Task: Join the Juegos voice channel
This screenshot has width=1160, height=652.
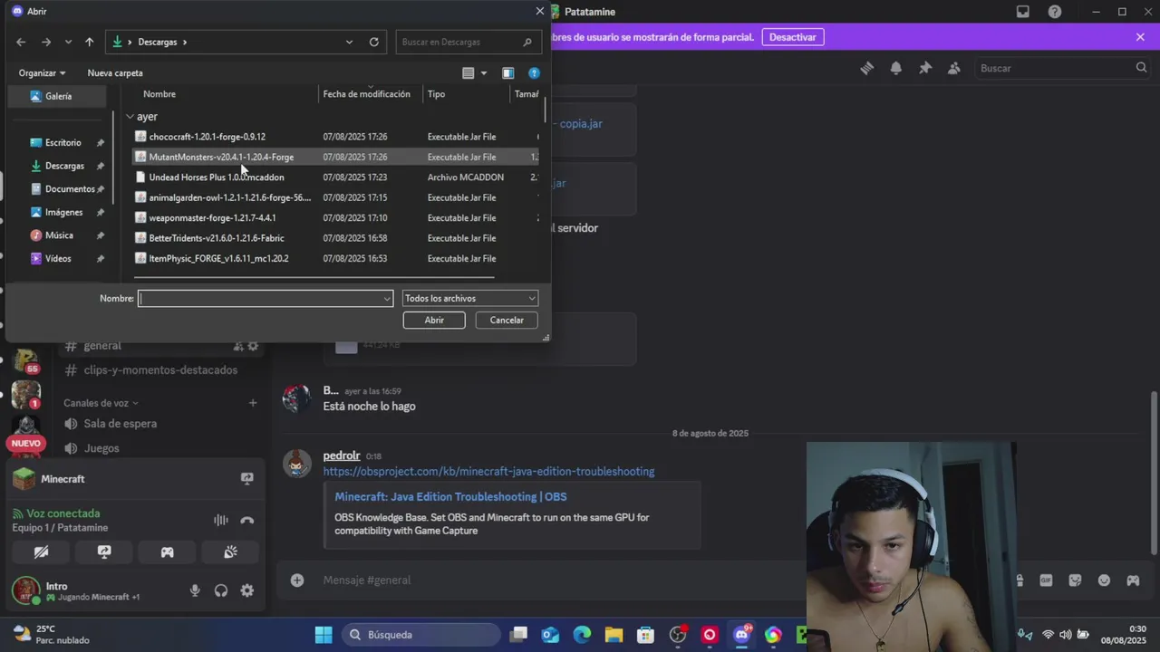Action: coord(101,448)
